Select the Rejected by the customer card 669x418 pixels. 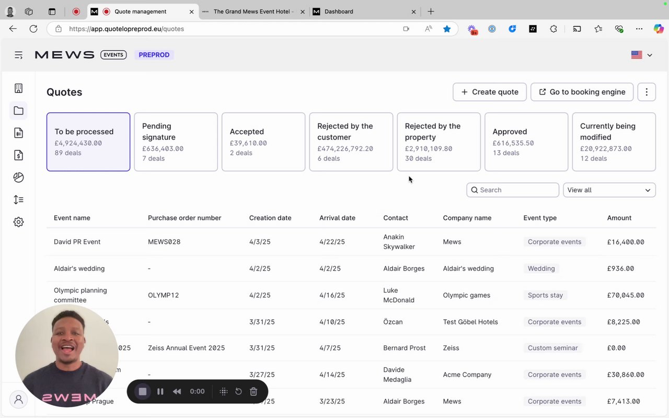pos(351,142)
